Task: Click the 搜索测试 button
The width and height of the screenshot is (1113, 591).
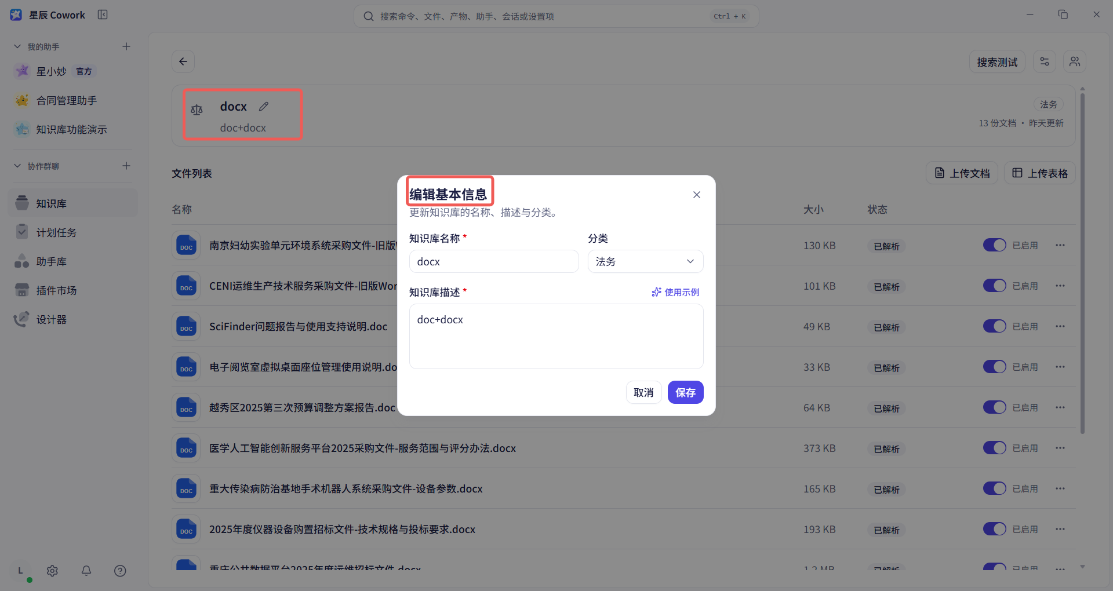Action: (x=997, y=61)
